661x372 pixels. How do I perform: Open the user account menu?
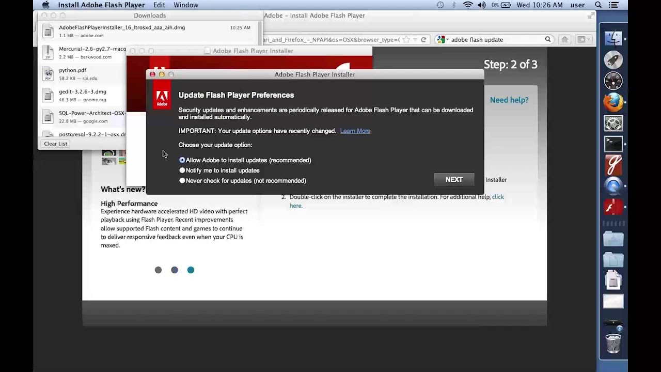[577, 5]
